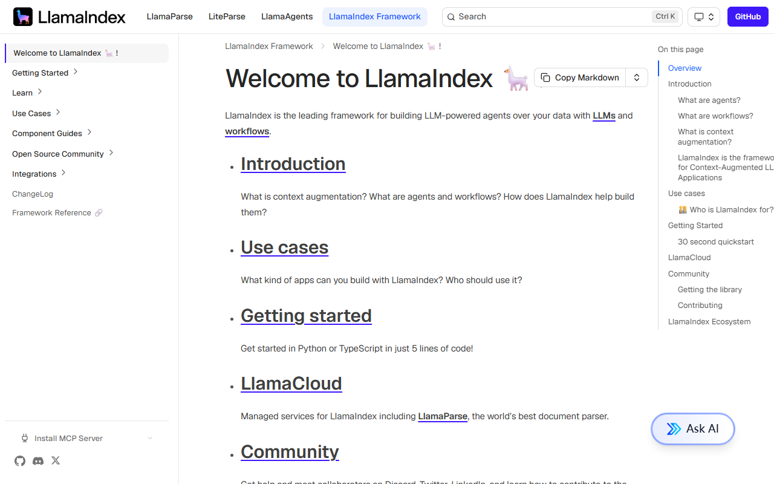Select the LlamaIndex Framework tab
The width and height of the screenshot is (774, 484).
click(375, 17)
